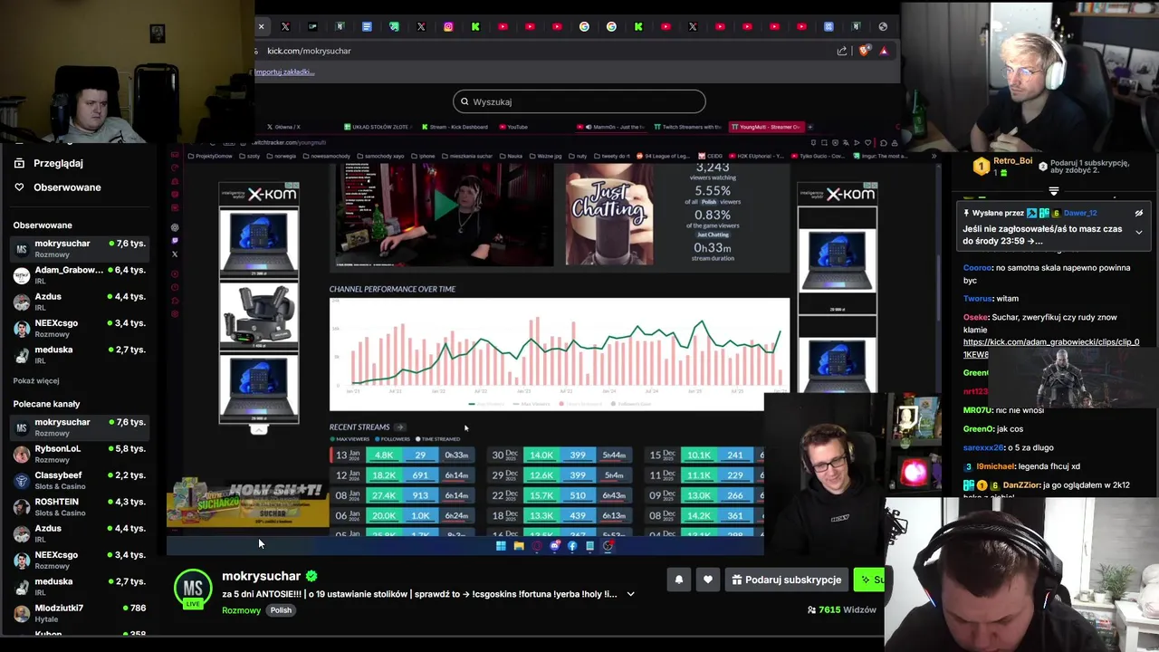Click Cooroo username in chat

[x=978, y=268]
